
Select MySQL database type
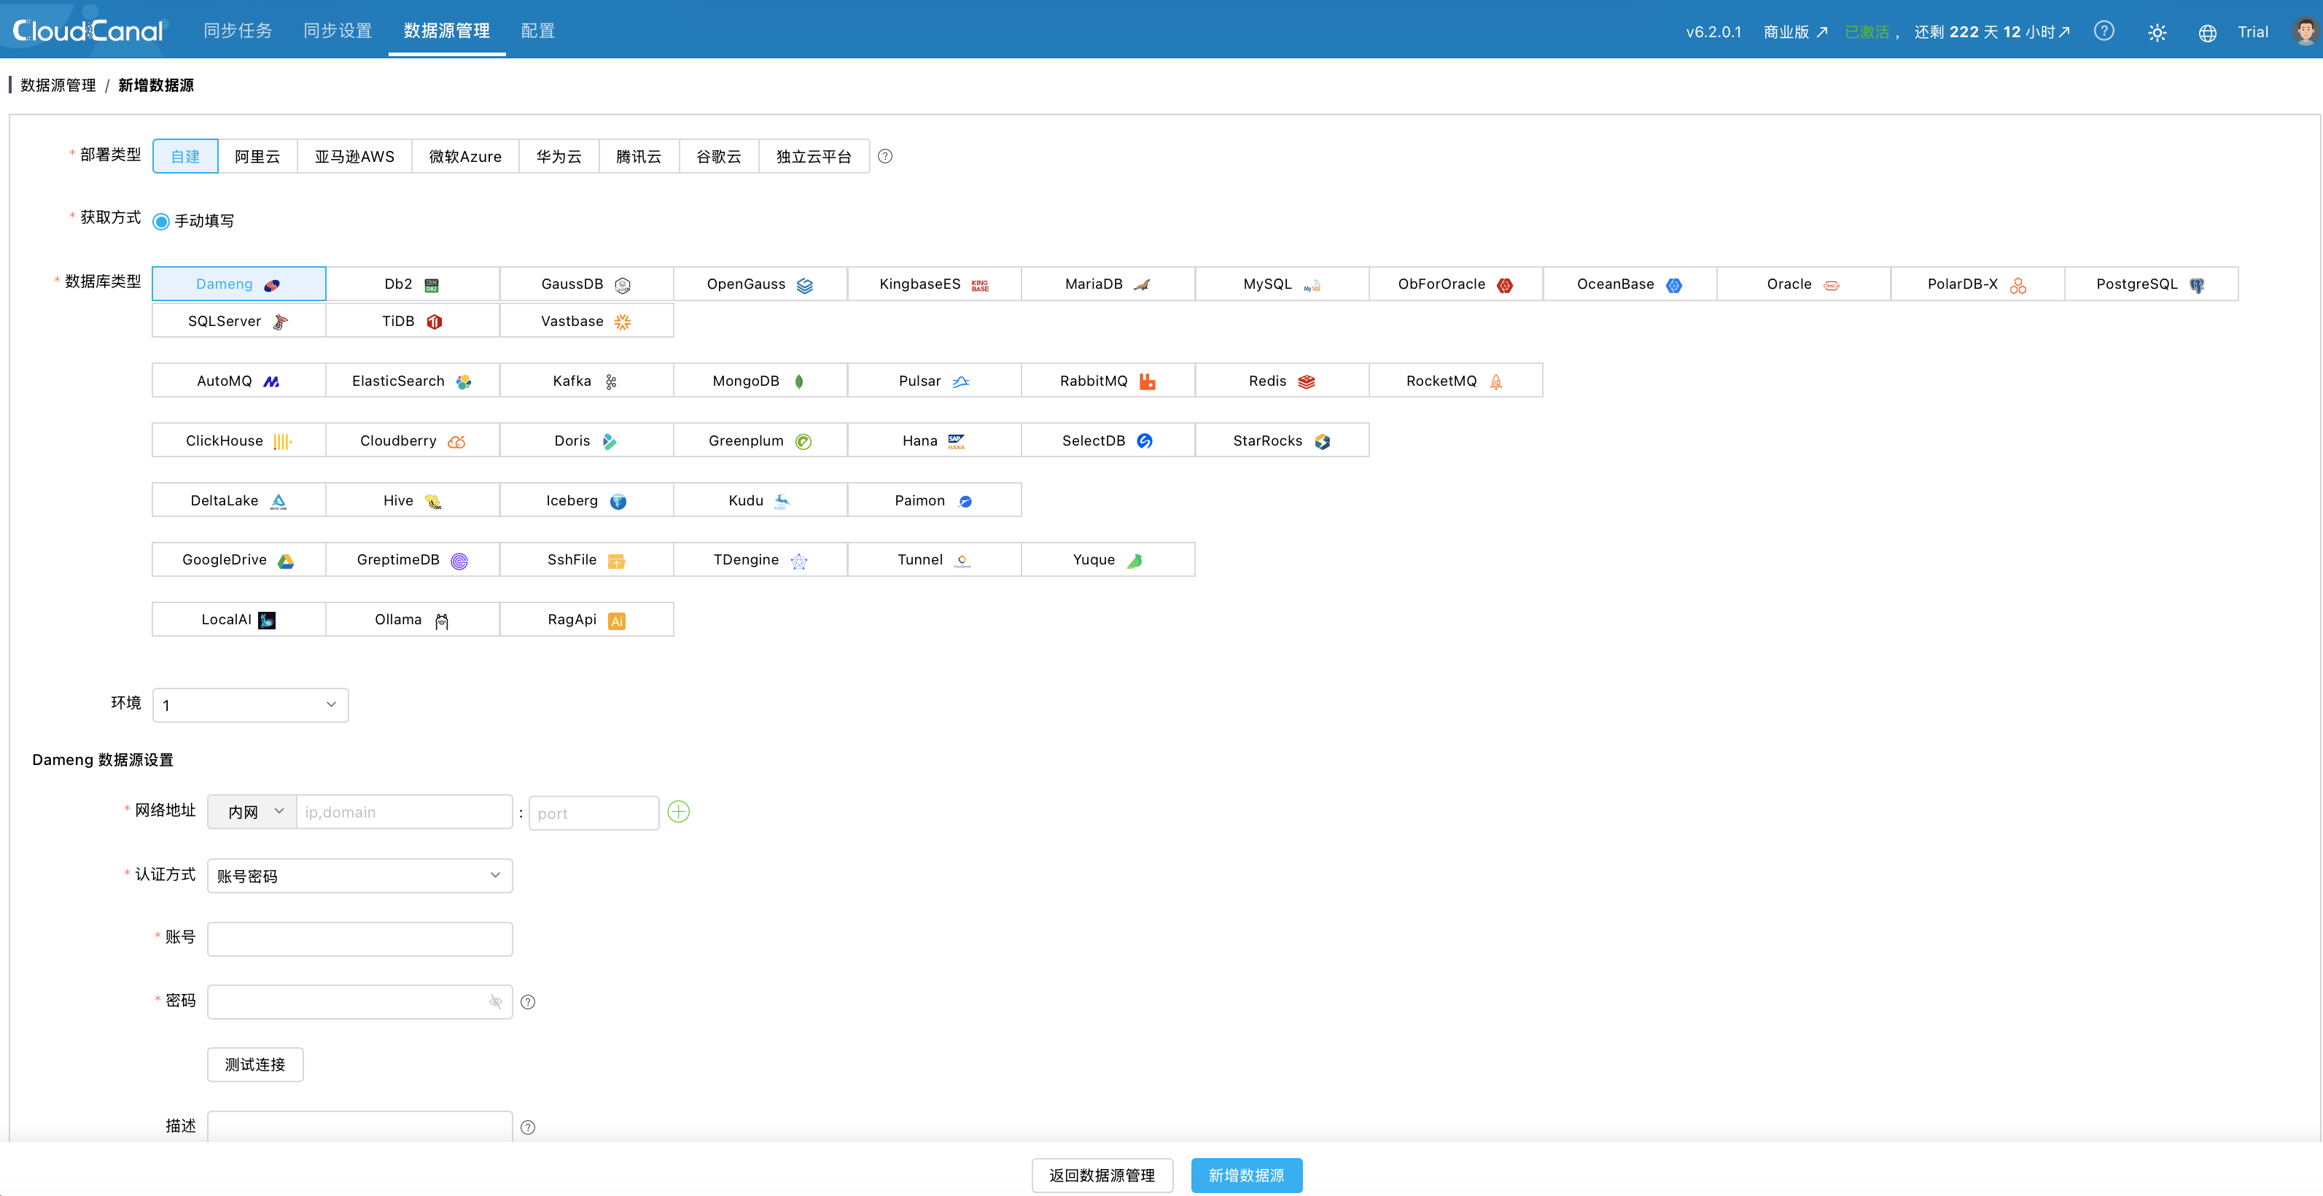[1281, 284]
